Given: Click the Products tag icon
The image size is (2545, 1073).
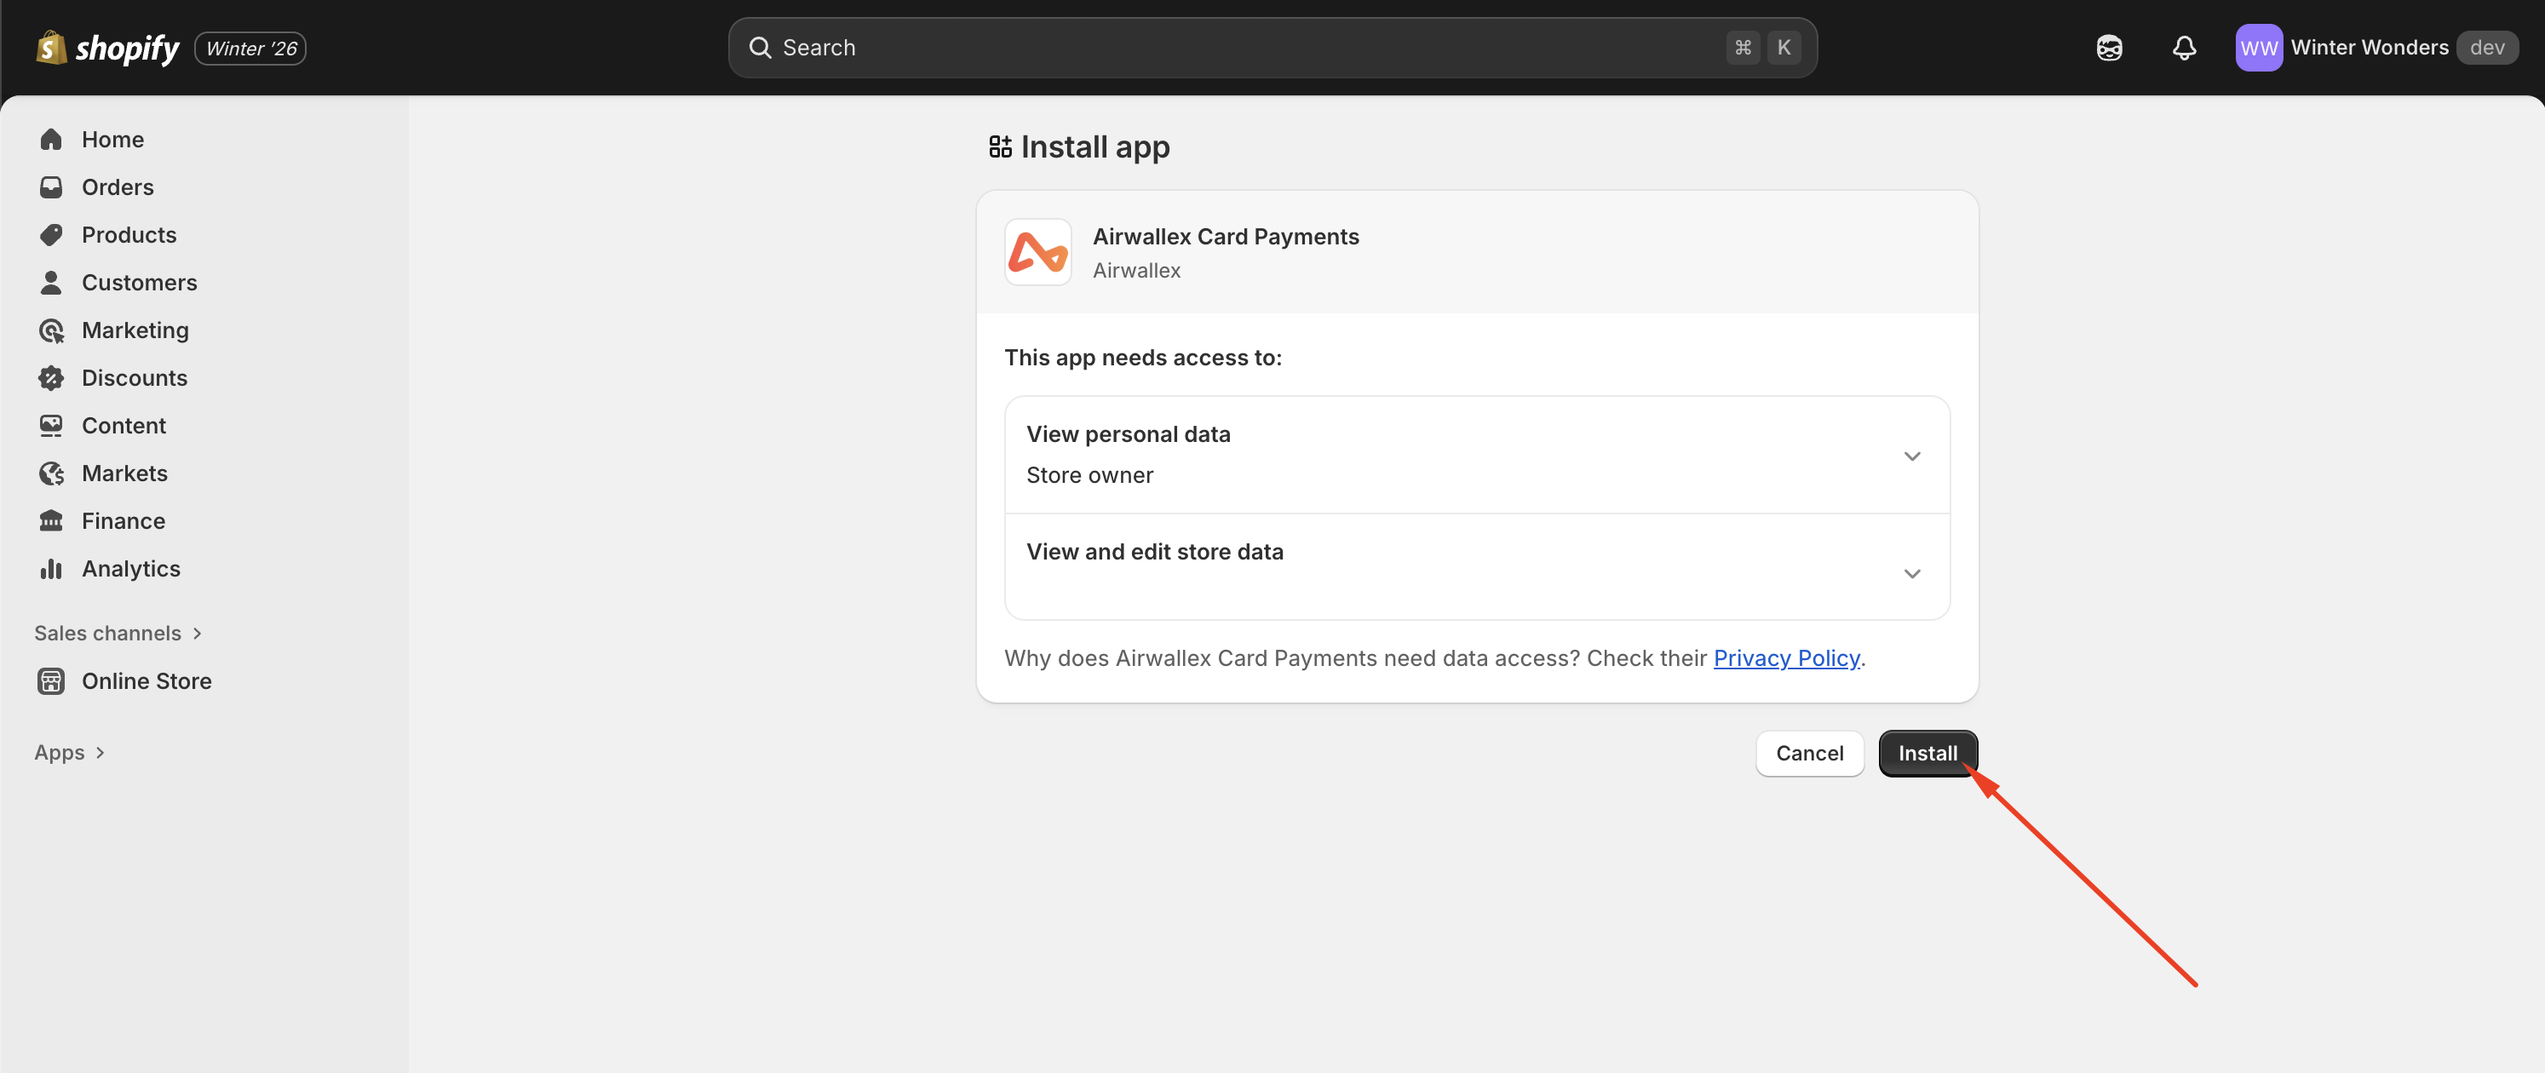Looking at the screenshot, I should coord(51,234).
